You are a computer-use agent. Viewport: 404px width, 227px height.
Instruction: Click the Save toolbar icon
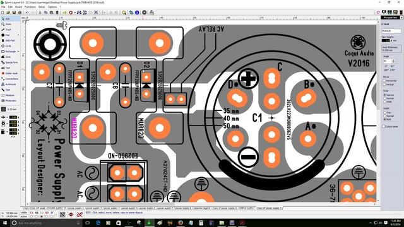14,13
